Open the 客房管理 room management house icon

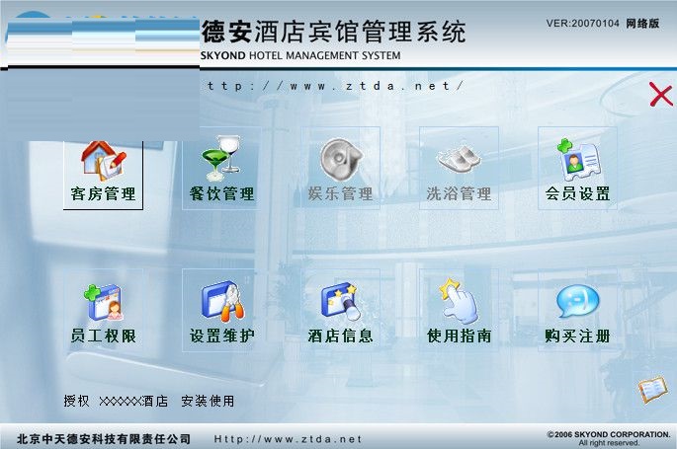(103, 159)
